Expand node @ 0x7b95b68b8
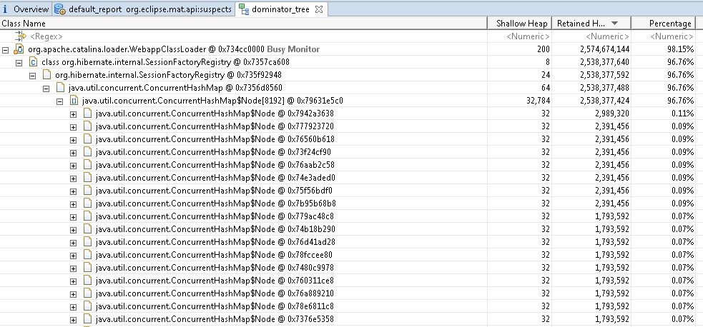This screenshot has width=703, height=327. [x=73, y=204]
